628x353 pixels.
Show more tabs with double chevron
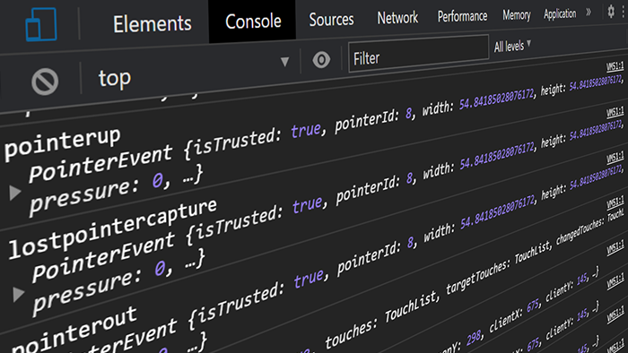coord(589,13)
